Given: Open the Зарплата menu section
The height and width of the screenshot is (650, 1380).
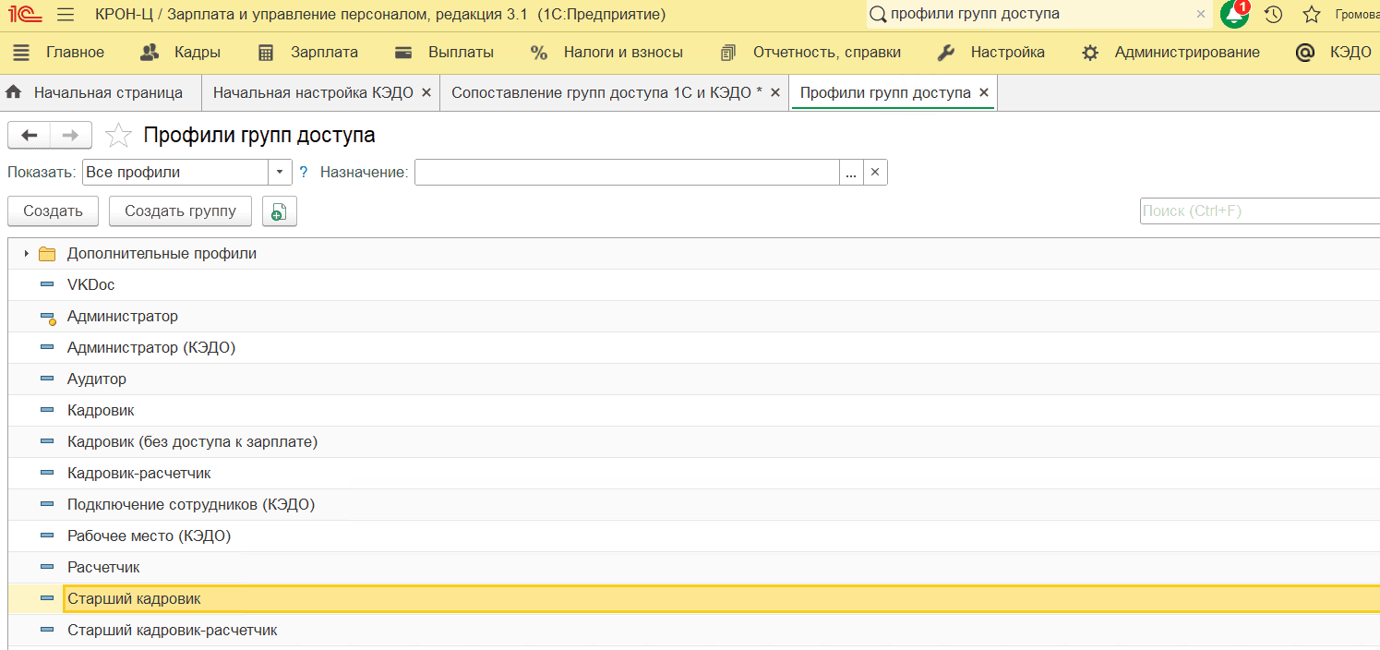Looking at the screenshot, I should coord(307,53).
